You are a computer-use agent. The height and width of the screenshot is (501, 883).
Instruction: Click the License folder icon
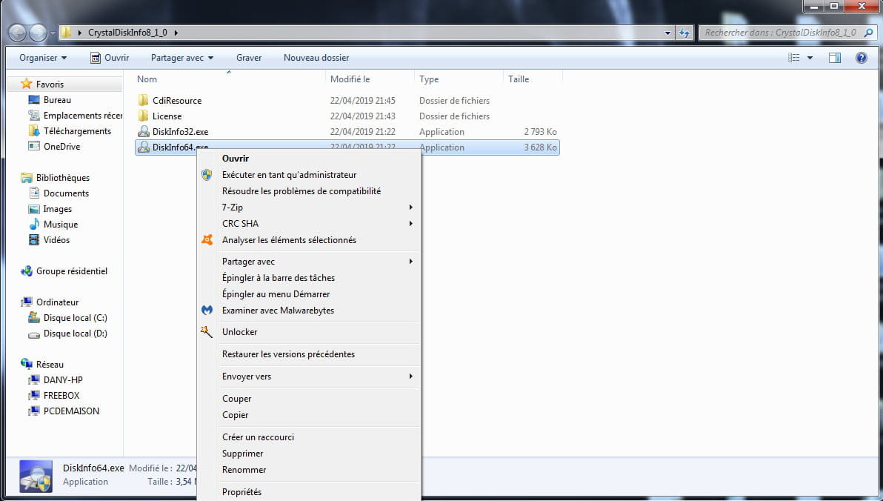point(144,116)
